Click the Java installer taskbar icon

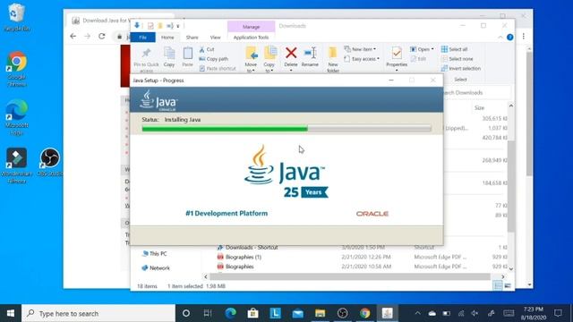pos(388,313)
